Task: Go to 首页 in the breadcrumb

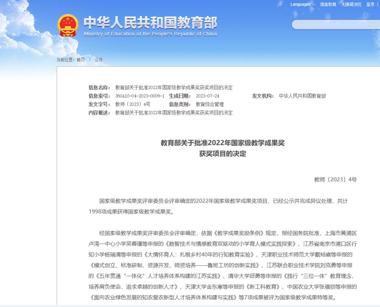Action: [x=81, y=60]
